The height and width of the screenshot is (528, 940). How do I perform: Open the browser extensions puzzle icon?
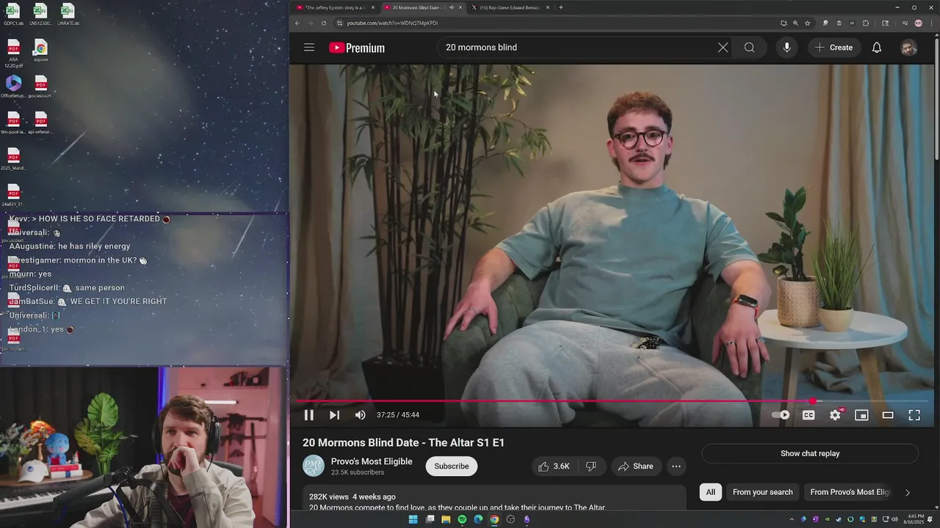(865, 23)
